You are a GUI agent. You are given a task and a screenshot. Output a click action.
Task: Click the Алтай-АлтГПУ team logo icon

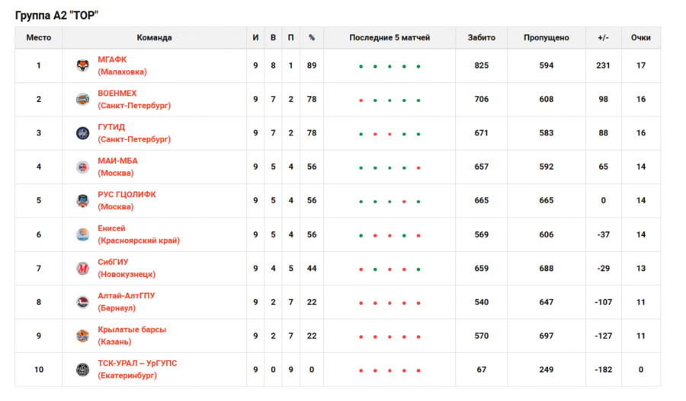click(x=82, y=302)
